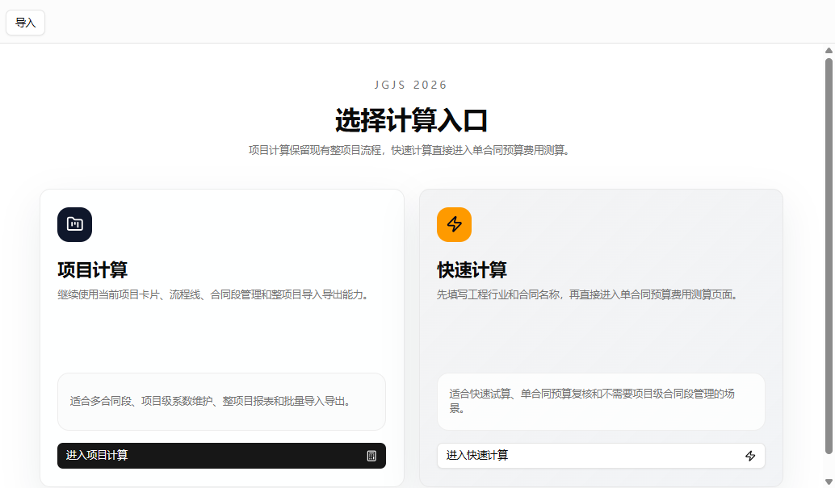Click the subtitle under 选择计算入口
Image resolution: width=835 pixels, height=488 pixels.
pos(411,150)
